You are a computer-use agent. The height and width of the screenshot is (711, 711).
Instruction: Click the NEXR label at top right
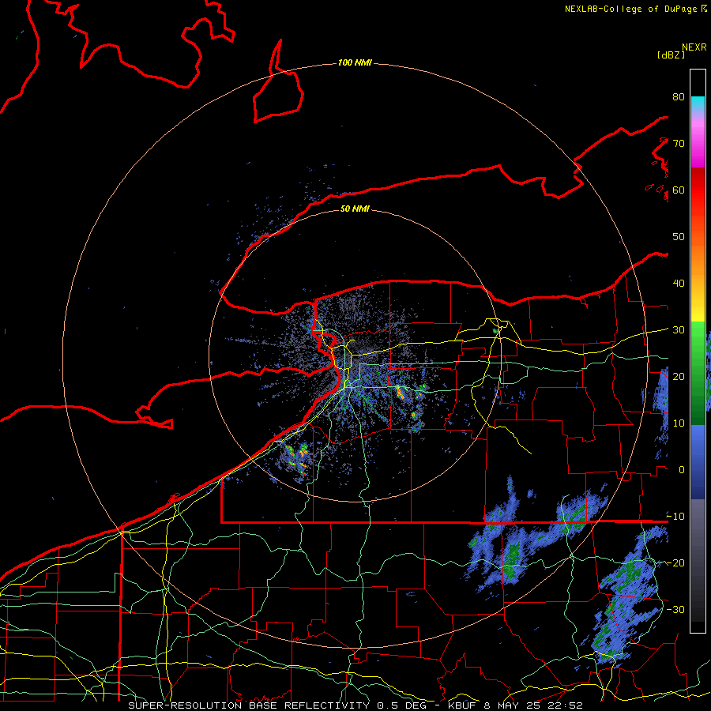pyautogui.click(x=694, y=47)
